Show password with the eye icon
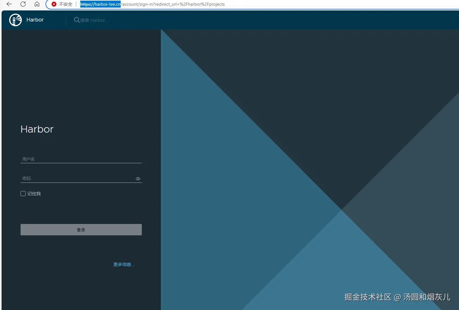459x310 pixels. [x=138, y=179]
